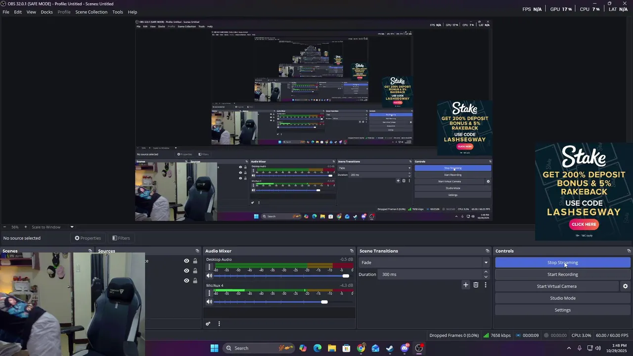This screenshot has height=356, width=633.
Task: Toggle lock on the middle source row
Action: (x=195, y=271)
